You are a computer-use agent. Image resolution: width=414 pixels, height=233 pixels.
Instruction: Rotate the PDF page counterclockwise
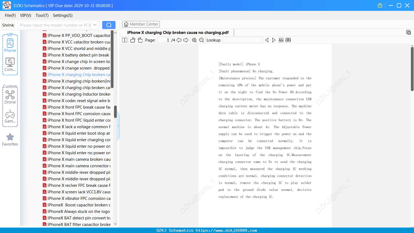[133, 40]
